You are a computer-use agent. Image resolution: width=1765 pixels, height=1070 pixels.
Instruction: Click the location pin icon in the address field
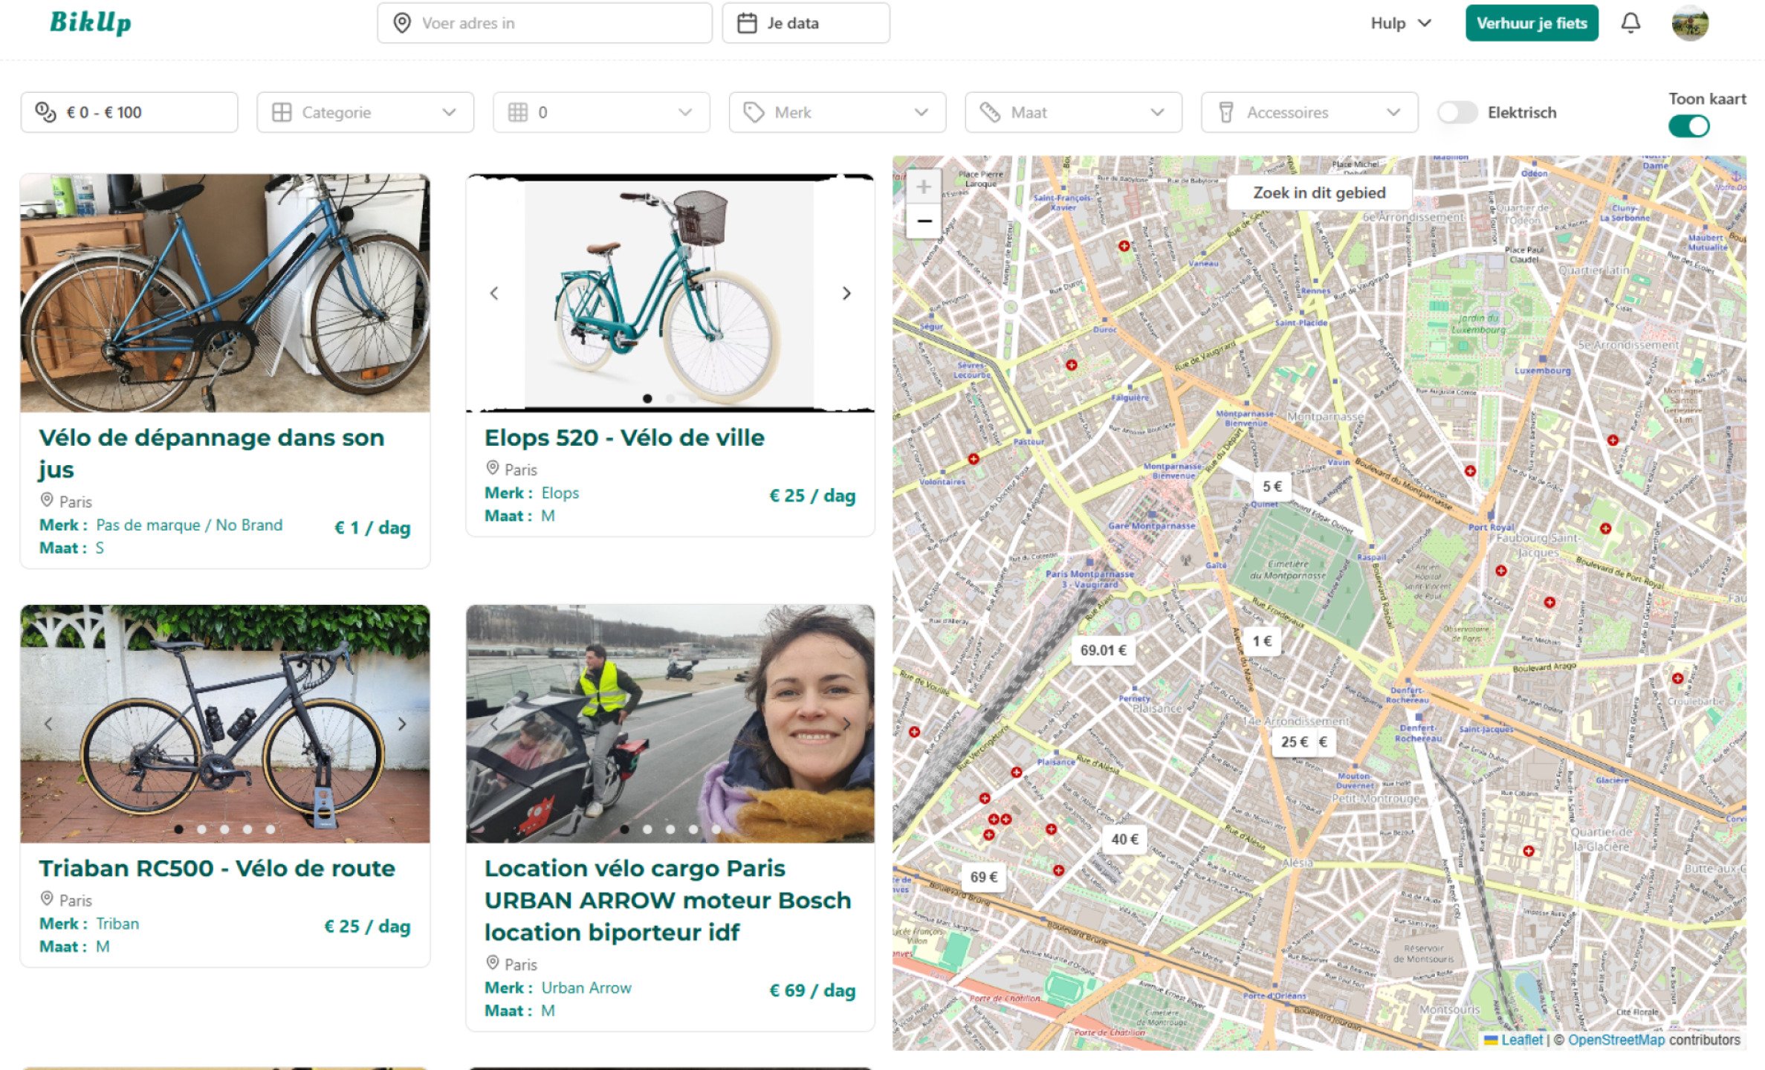click(401, 23)
